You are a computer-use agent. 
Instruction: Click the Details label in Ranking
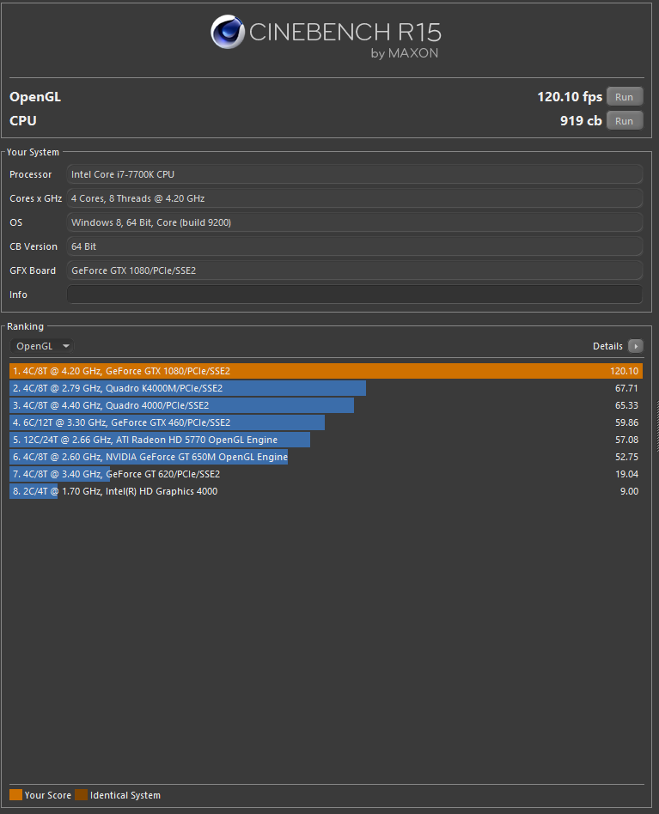[x=607, y=346]
